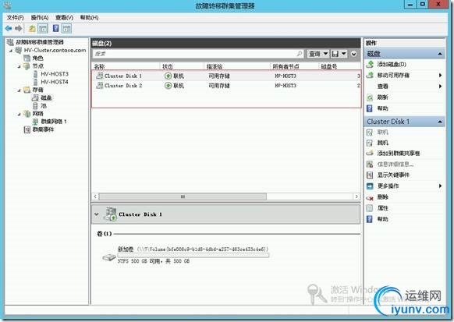This screenshot has width=454, height=322.
Task: Click 刷新 in the actions pane
Action: coord(382,97)
